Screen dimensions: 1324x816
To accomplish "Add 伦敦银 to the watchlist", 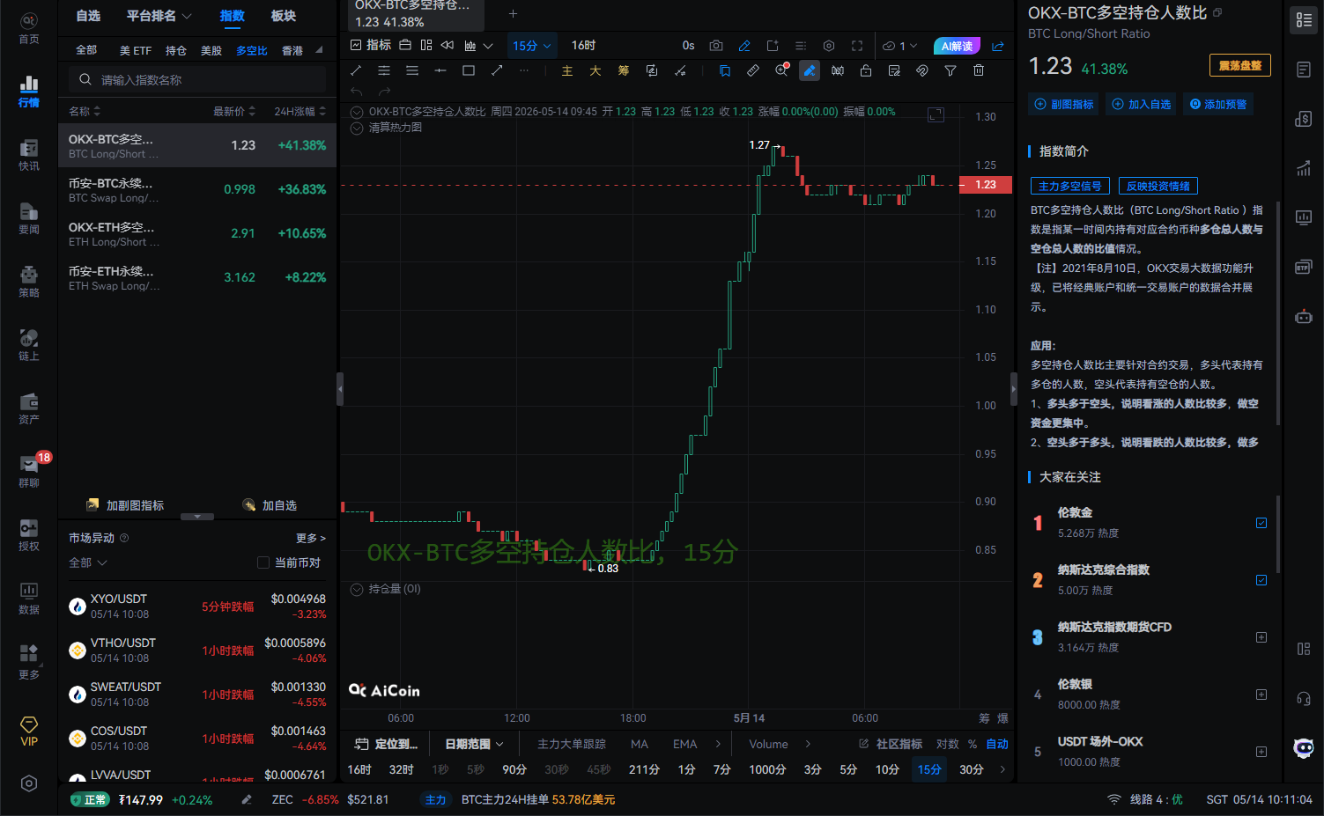I will pyautogui.click(x=1261, y=695).
